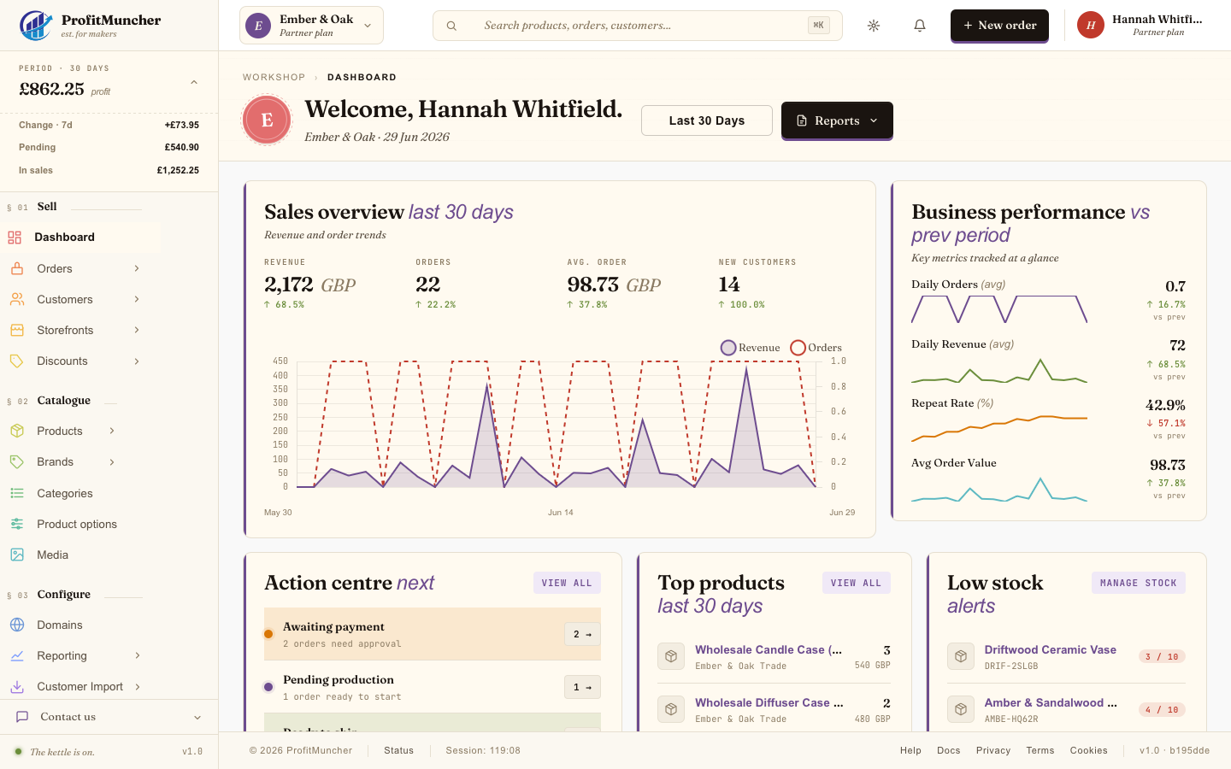Screen dimensions: 1231x769
Task: Click View All in Action centre
Action: tap(567, 583)
